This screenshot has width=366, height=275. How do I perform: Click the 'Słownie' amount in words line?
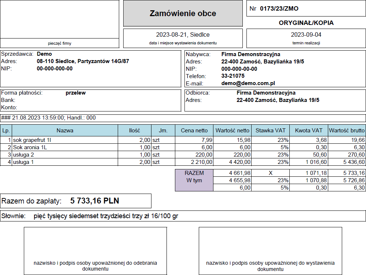click(x=106, y=216)
